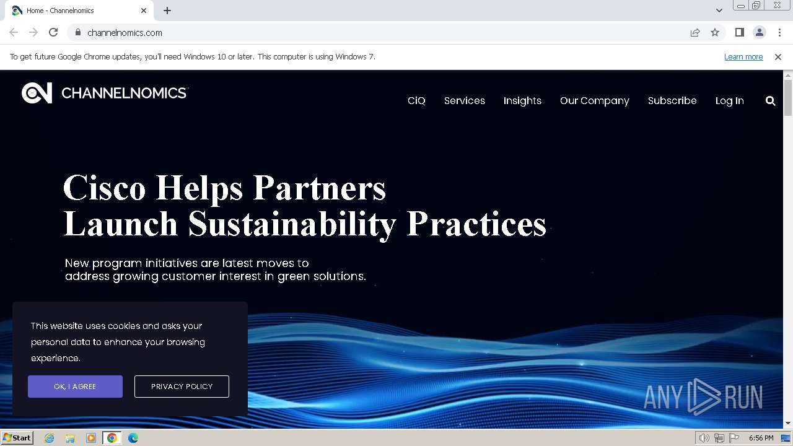This screenshot has height=446, width=793.
Task: Open the Our Company menu
Action: tap(595, 100)
